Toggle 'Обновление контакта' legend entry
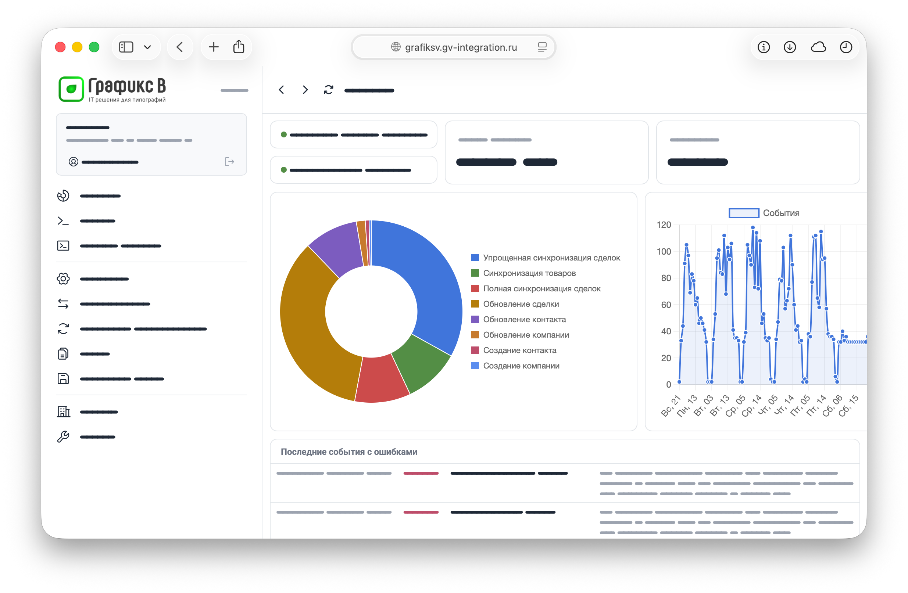908x593 pixels. (x=518, y=320)
